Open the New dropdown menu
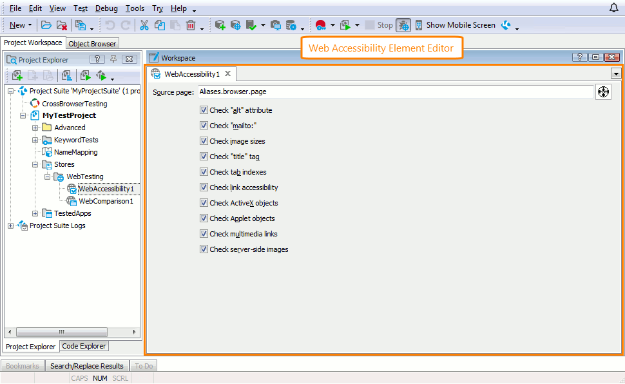625x384 pixels. pos(21,25)
